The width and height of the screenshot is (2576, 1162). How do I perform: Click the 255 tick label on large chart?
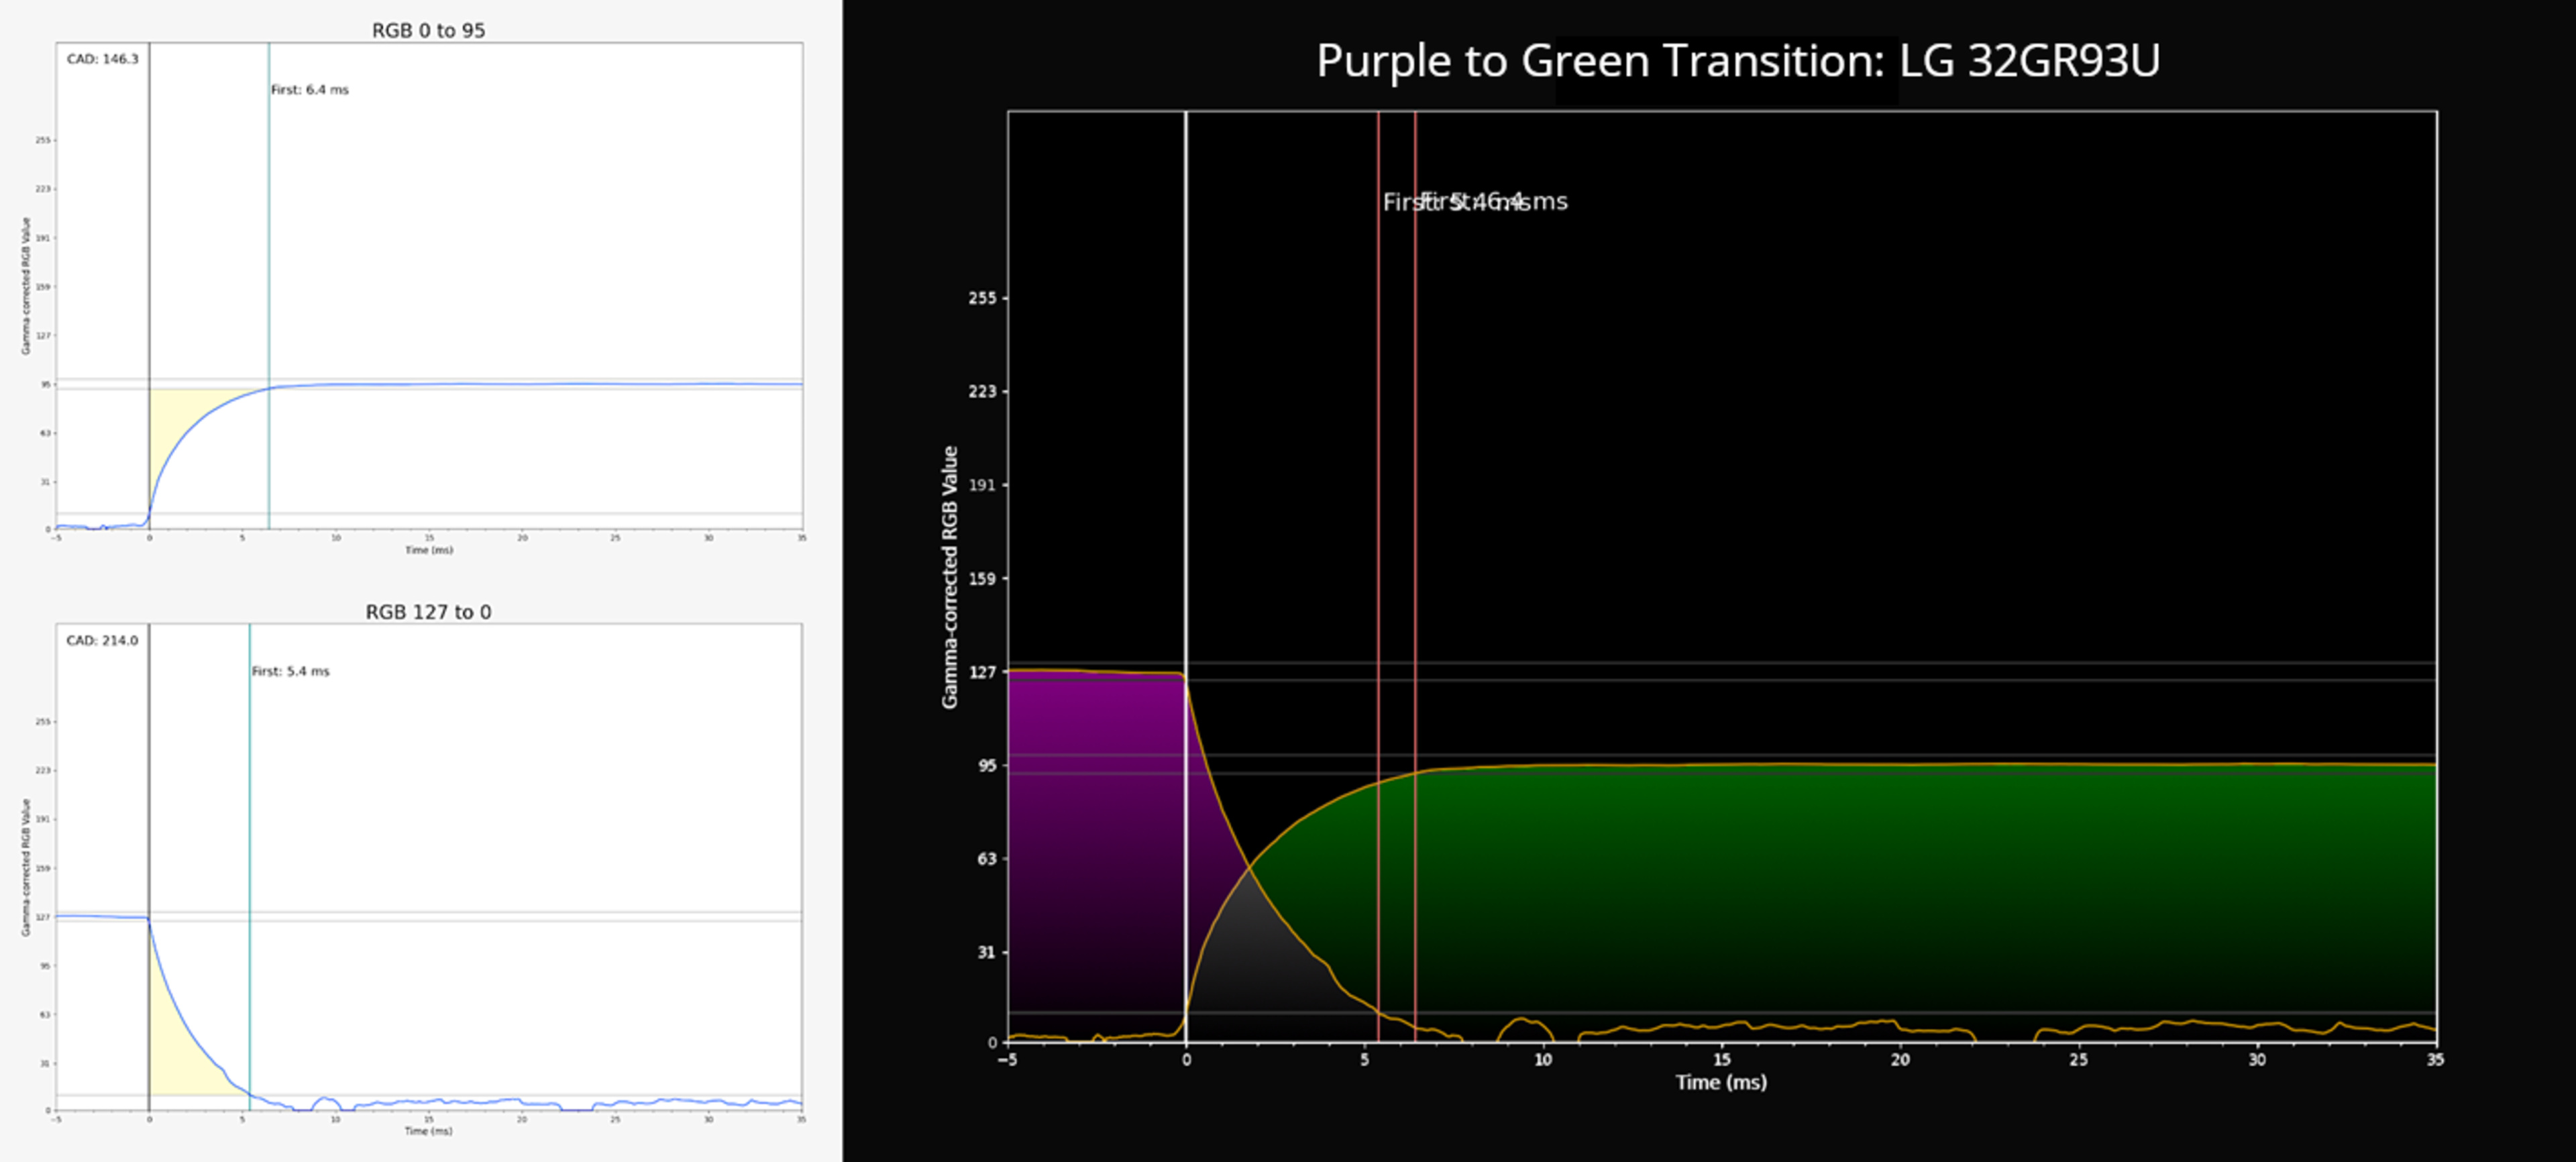pos(982,298)
